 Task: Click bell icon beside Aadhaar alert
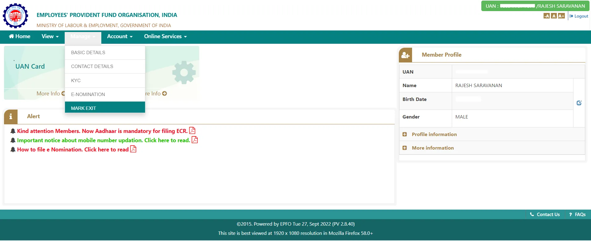click(x=13, y=131)
